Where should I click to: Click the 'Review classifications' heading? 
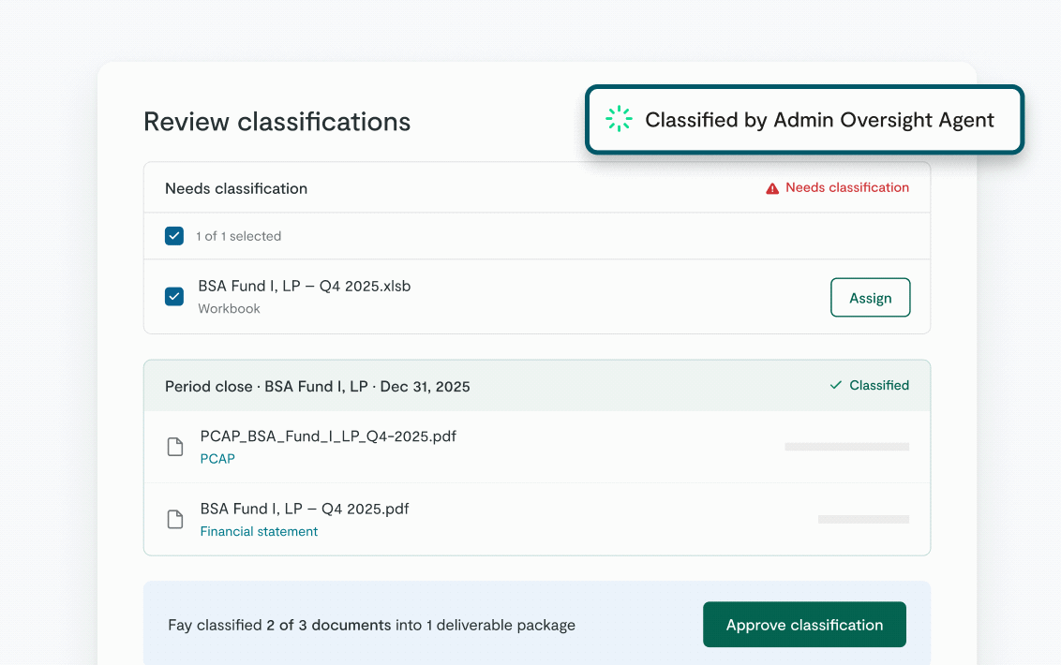click(276, 122)
